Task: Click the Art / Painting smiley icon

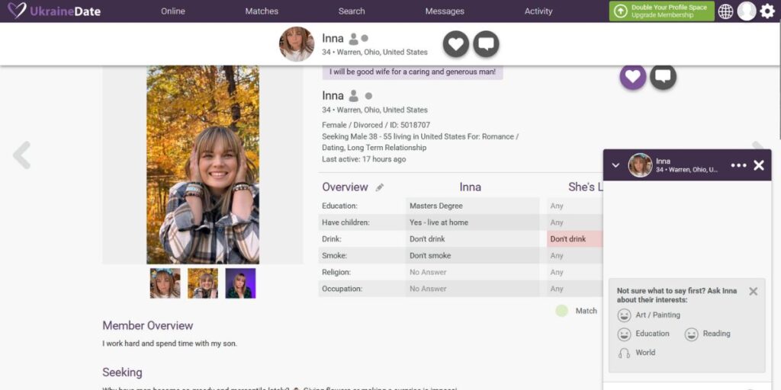Action: coord(624,315)
